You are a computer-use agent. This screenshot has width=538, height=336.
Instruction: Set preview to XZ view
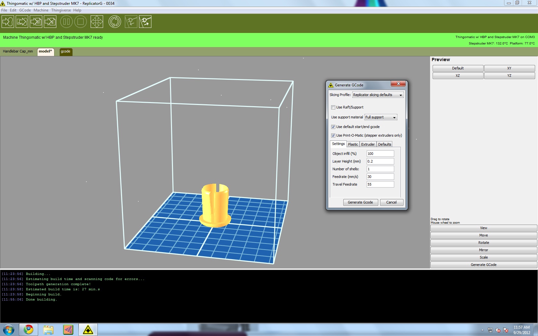pos(458,76)
